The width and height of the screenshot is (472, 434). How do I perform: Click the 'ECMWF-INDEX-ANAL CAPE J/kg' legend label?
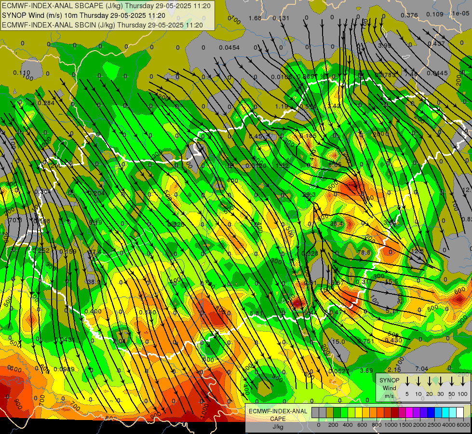coord(278,419)
